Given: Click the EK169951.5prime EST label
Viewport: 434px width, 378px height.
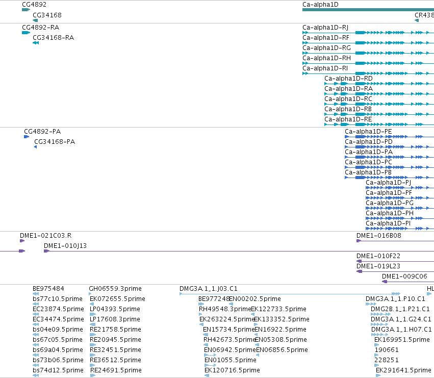Looking at the screenshot, I should (x=402, y=340).
